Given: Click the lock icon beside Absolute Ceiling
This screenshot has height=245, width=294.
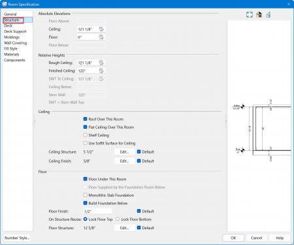Looking at the screenshot, I should point(101,29).
